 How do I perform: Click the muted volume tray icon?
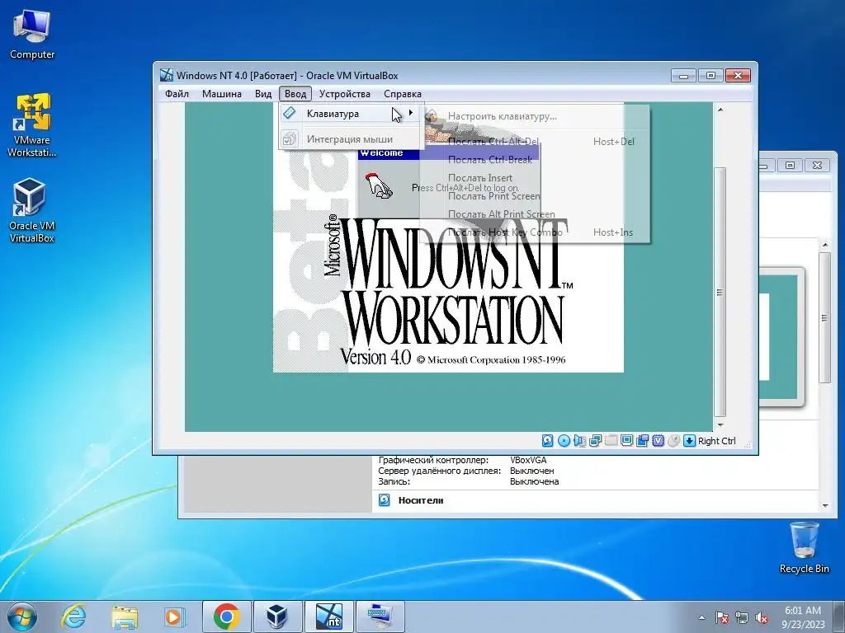pos(762,617)
